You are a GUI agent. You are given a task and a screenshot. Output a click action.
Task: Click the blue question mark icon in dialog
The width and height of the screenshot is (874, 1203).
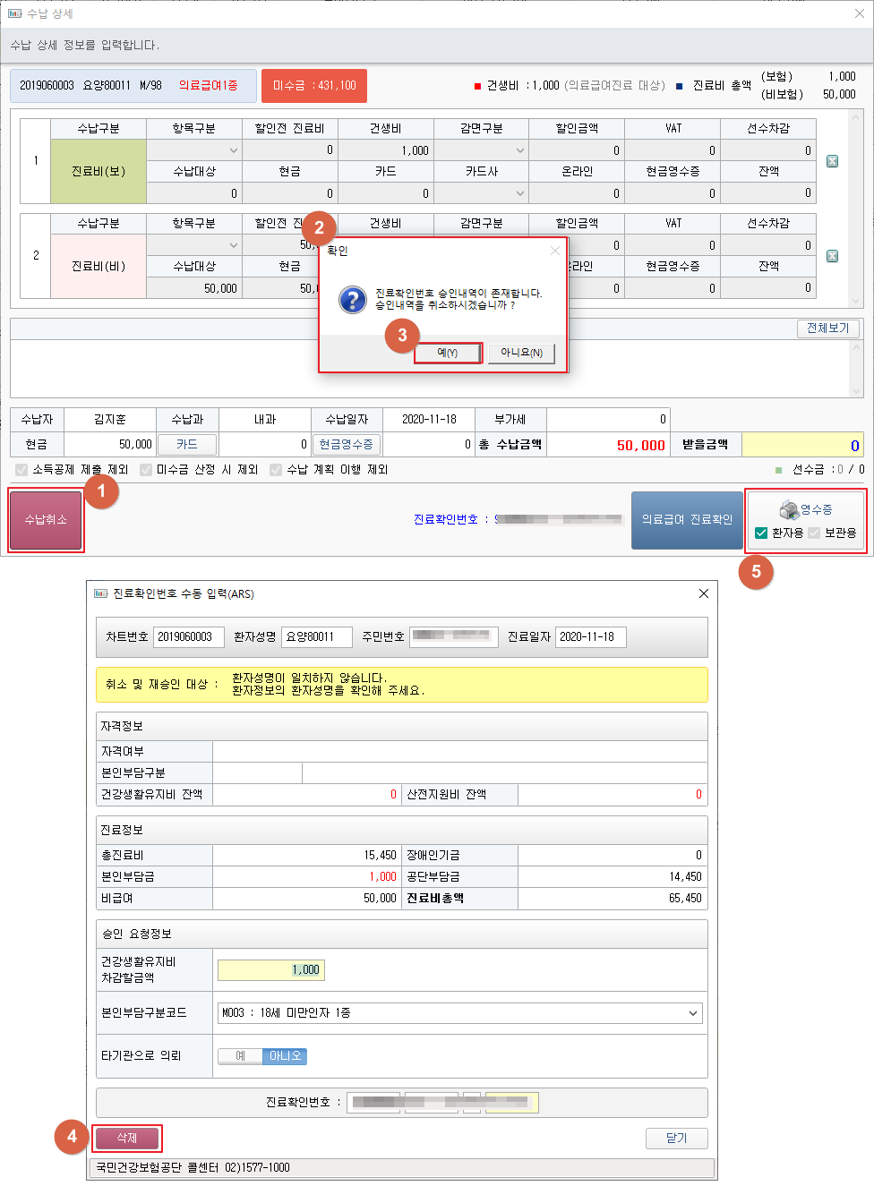point(353,300)
